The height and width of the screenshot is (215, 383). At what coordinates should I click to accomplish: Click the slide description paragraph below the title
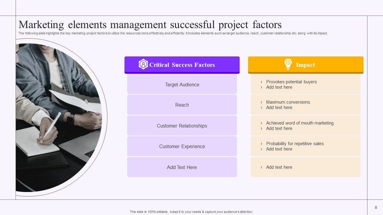[x=173, y=33]
